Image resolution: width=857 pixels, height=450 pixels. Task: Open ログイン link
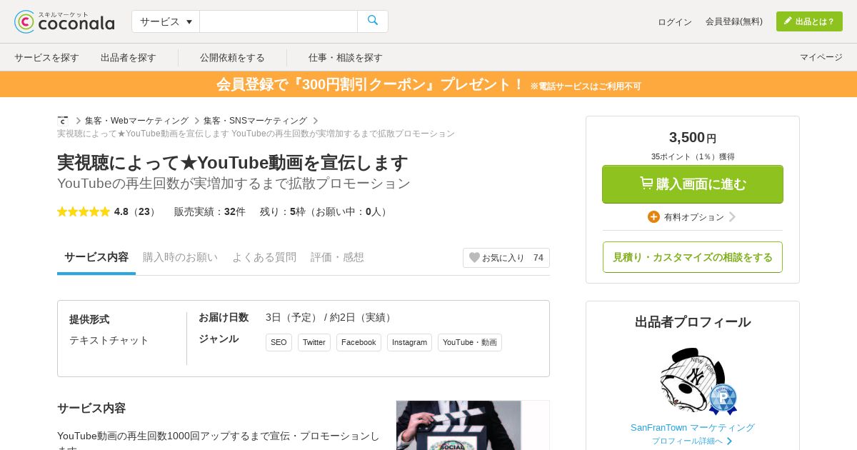675,21
